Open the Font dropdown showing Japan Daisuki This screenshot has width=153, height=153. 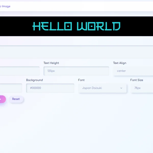coord(102,88)
